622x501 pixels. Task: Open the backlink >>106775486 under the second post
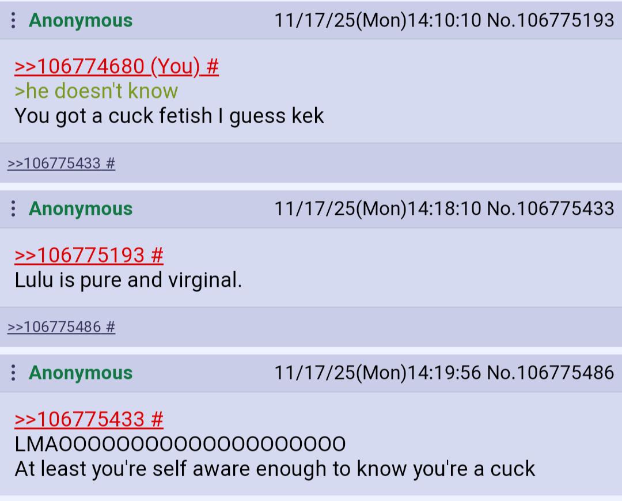point(54,327)
